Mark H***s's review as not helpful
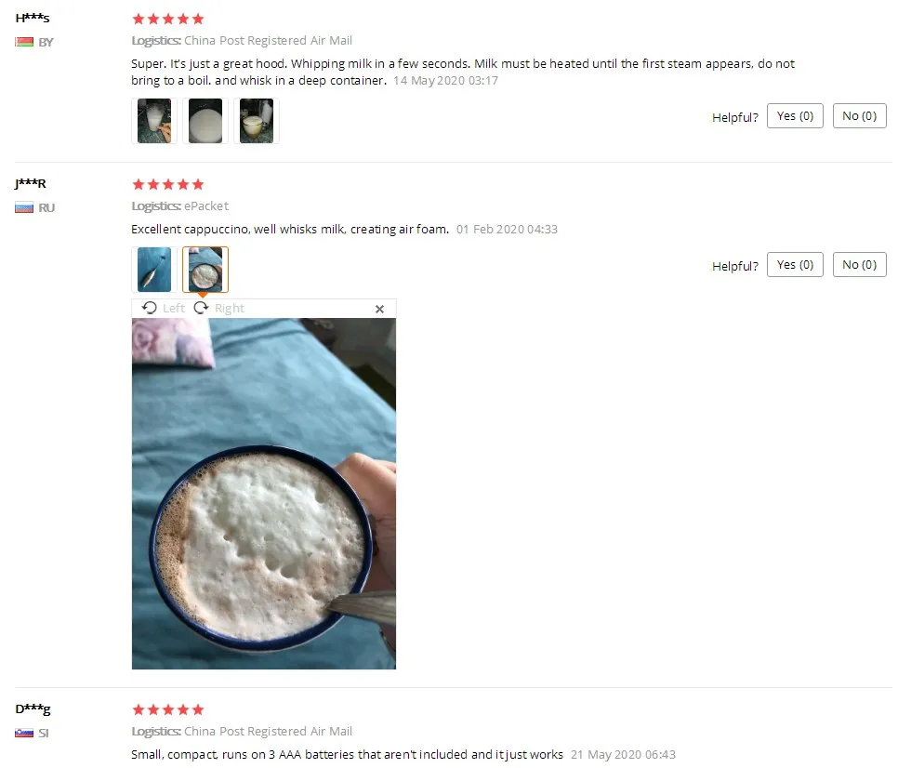Screen dimensions: 898x768 click(859, 115)
